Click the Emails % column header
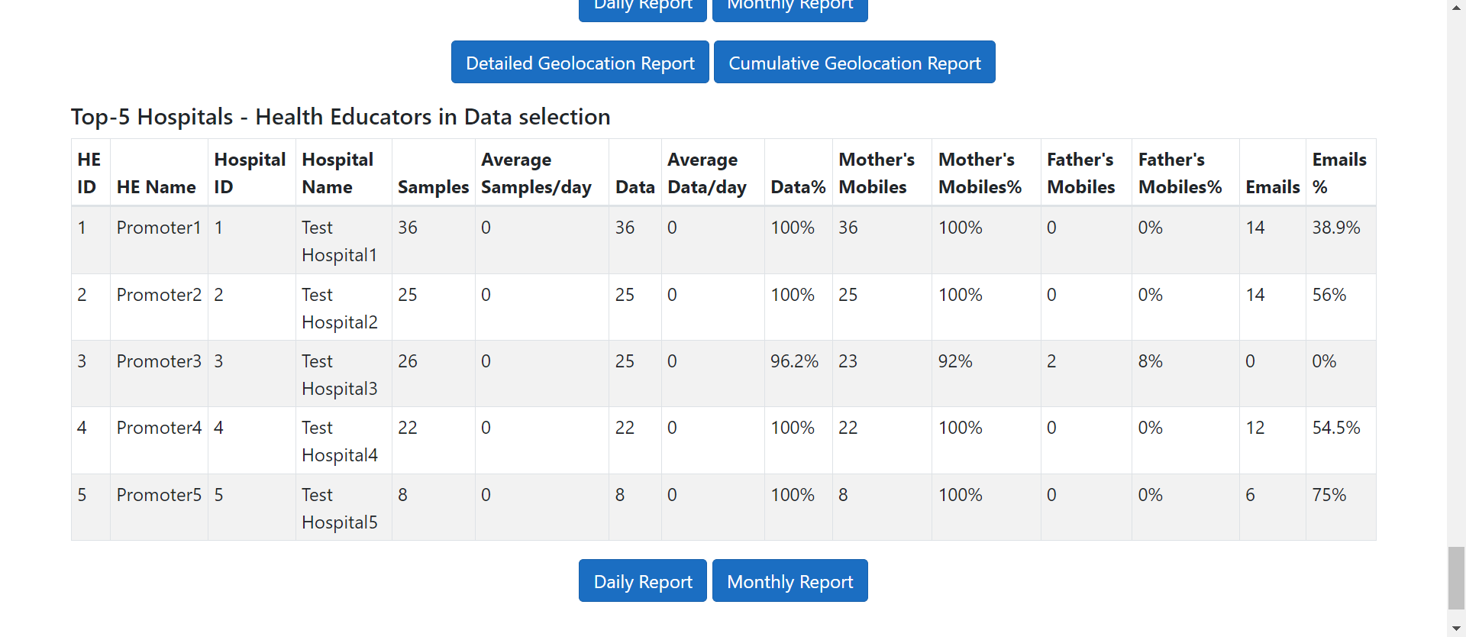 click(1338, 173)
